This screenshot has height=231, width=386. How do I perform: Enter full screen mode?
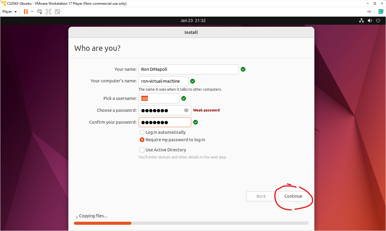coord(48,11)
